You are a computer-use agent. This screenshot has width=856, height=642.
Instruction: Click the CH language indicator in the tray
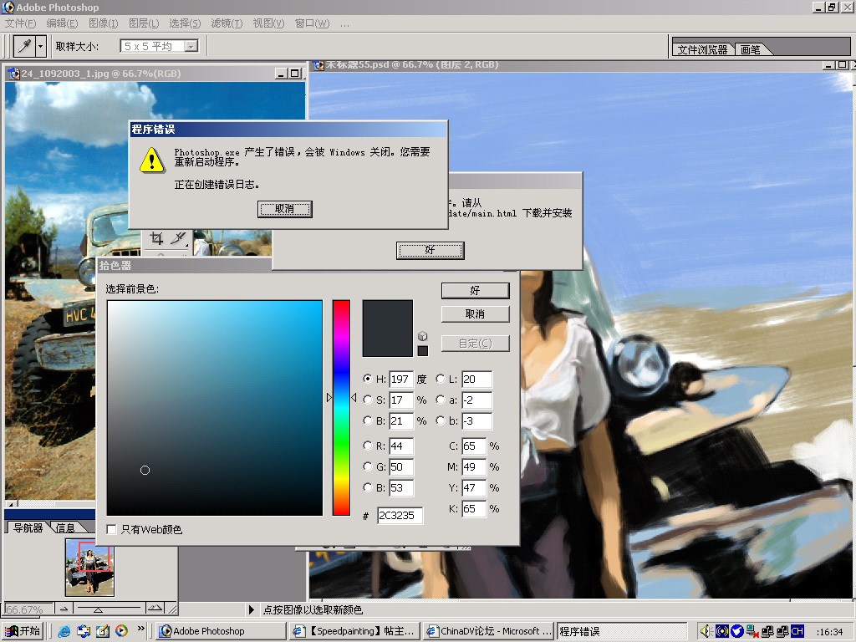pos(797,631)
